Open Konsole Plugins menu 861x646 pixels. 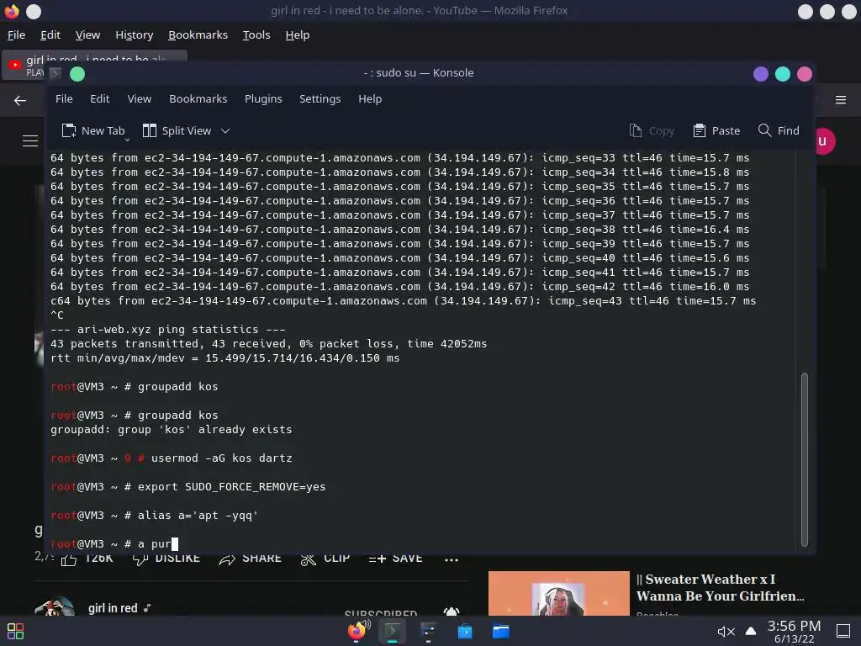click(263, 99)
